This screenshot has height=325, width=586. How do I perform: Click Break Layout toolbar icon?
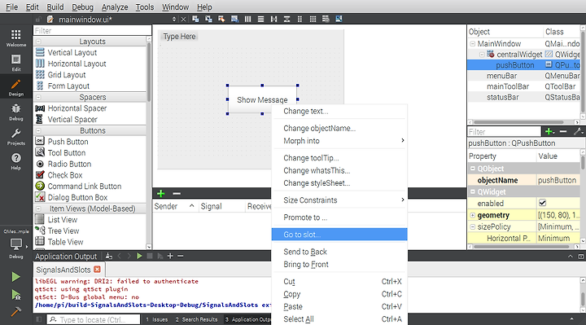[326, 19]
